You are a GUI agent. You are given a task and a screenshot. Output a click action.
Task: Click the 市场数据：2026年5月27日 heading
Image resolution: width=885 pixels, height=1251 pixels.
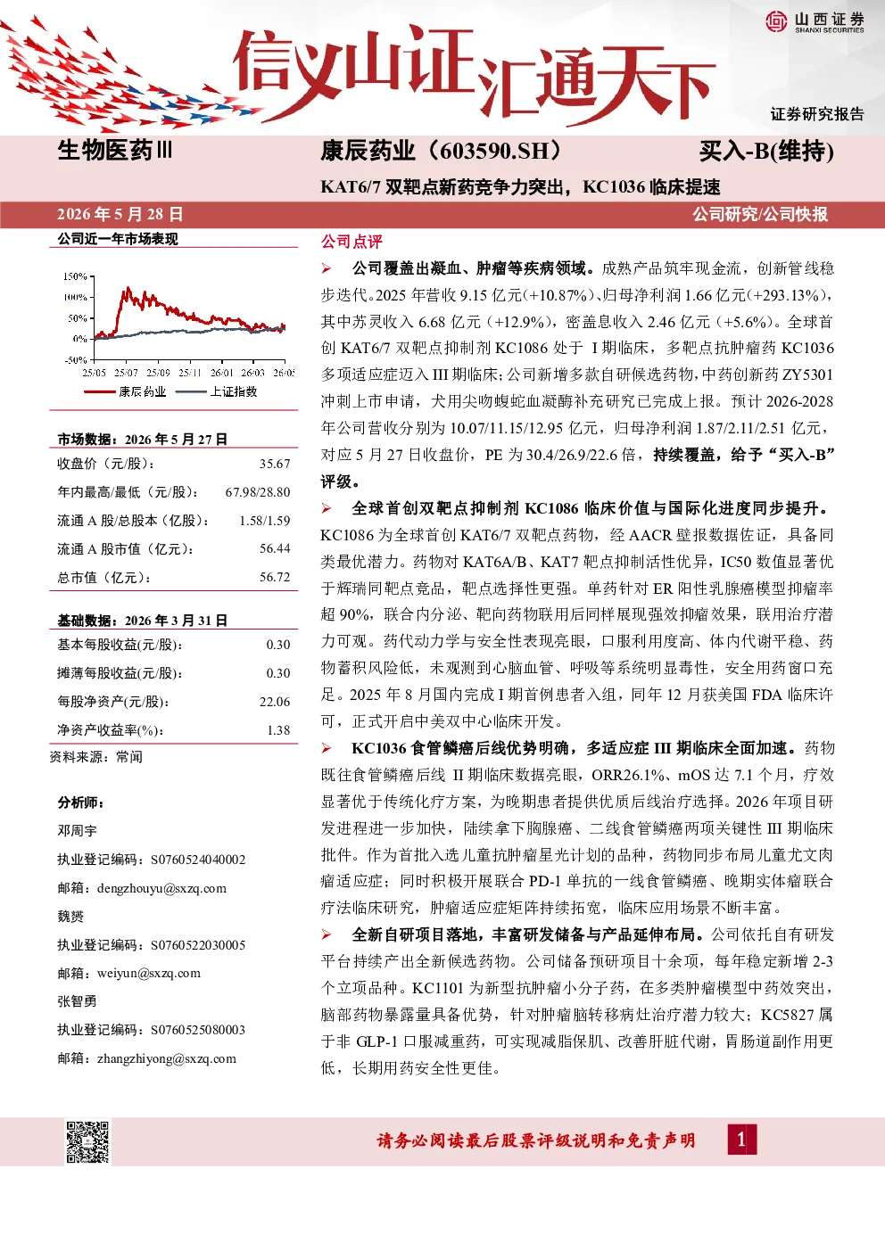pyautogui.click(x=143, y=439)
